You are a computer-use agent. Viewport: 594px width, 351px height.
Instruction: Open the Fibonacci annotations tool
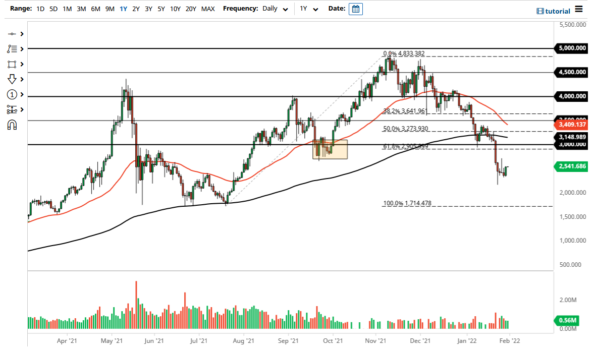[12, 49]
